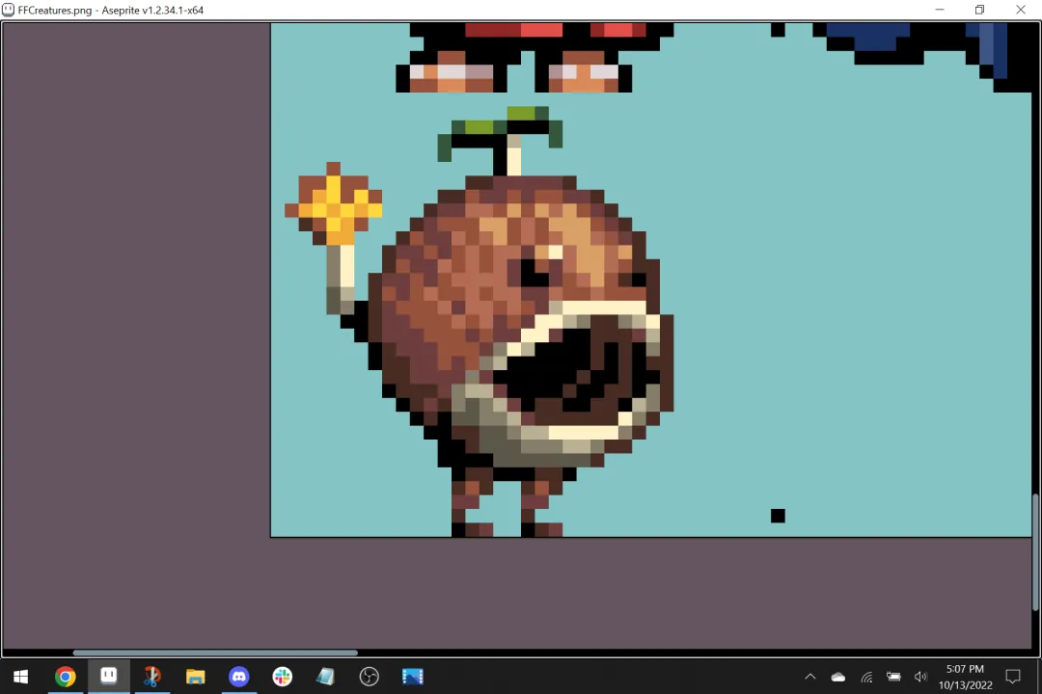Launch the scissors snipping tool in taskbar

pos(152,676)
